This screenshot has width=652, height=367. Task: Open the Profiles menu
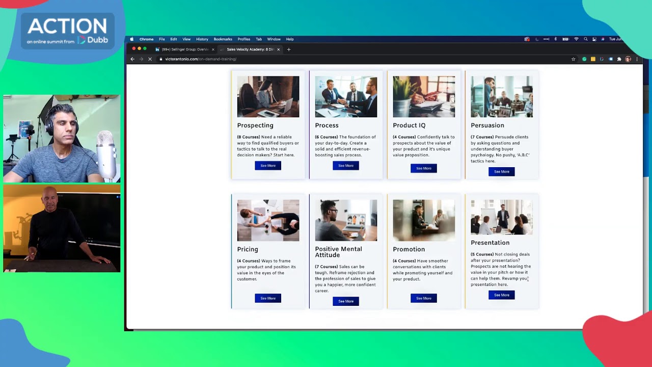244,39
